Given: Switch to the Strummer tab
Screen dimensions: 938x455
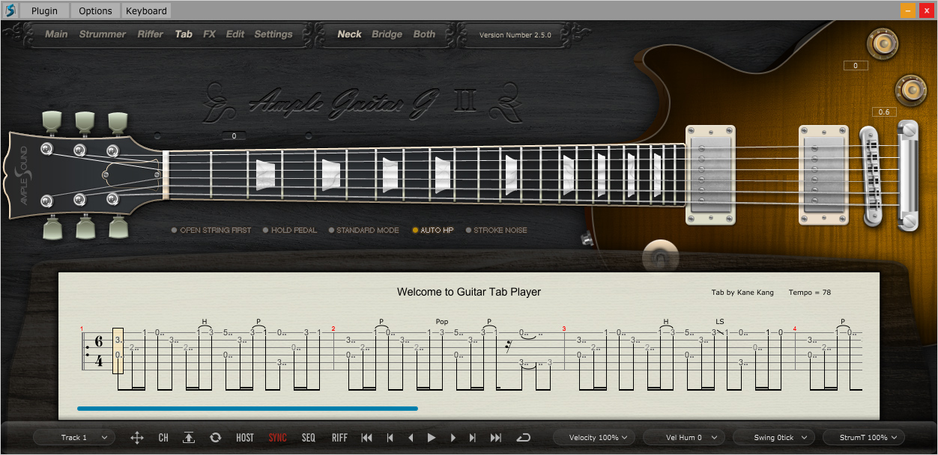Looking at the screenshot, I should tap(103, 34).
